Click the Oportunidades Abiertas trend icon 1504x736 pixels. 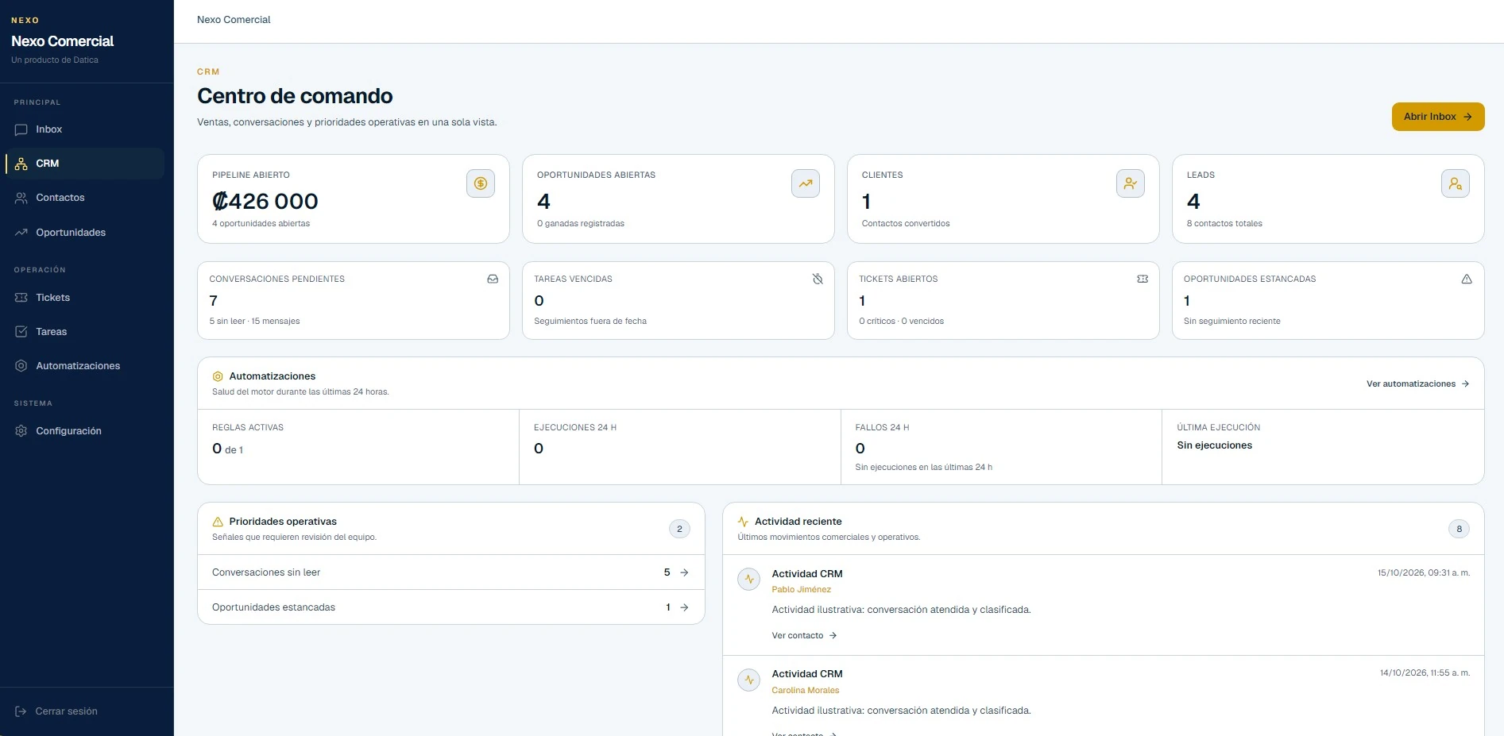click(x=806, y=183)
